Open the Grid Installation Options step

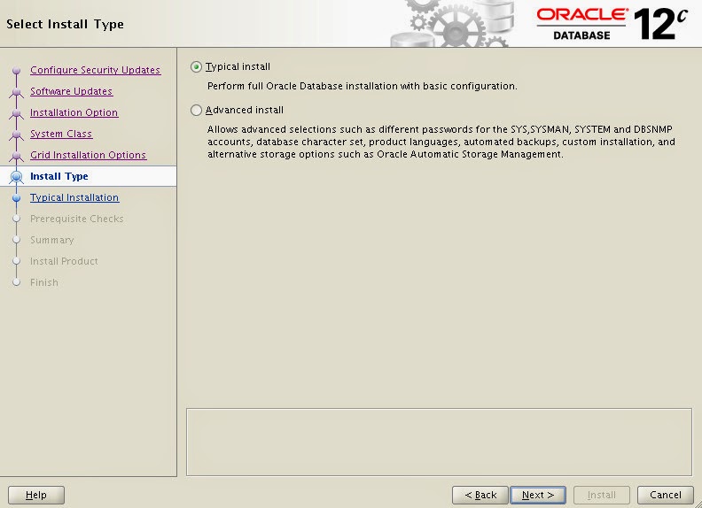[89, 155]
